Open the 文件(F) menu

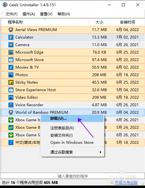tap(11, 14)
